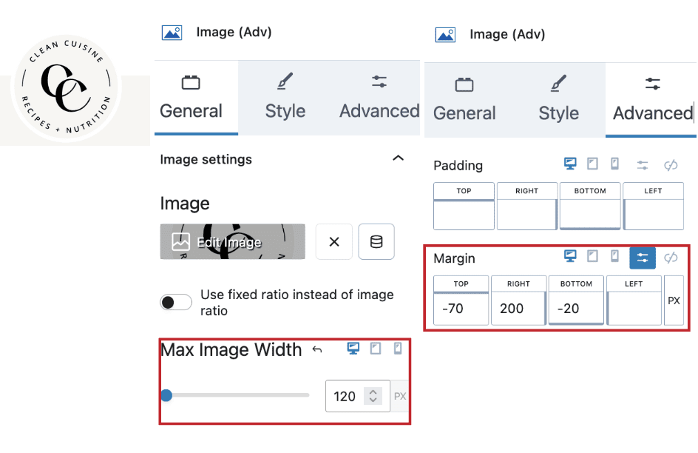This screenshot has height=453, width=698.
Task: Click the database dynamic data icon button
Action: pos(376,242)
